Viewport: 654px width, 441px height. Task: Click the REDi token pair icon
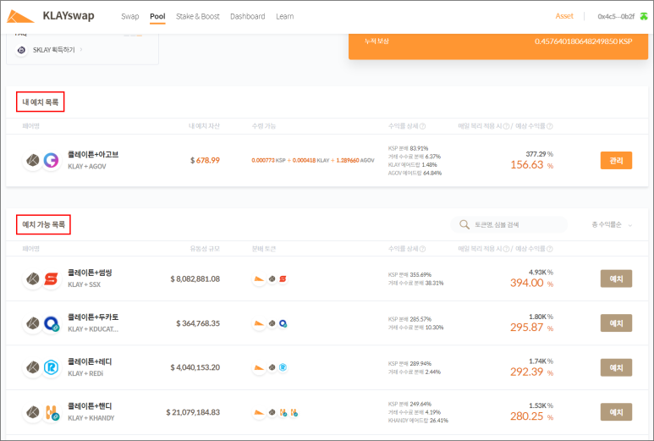(x=51, y=367)
